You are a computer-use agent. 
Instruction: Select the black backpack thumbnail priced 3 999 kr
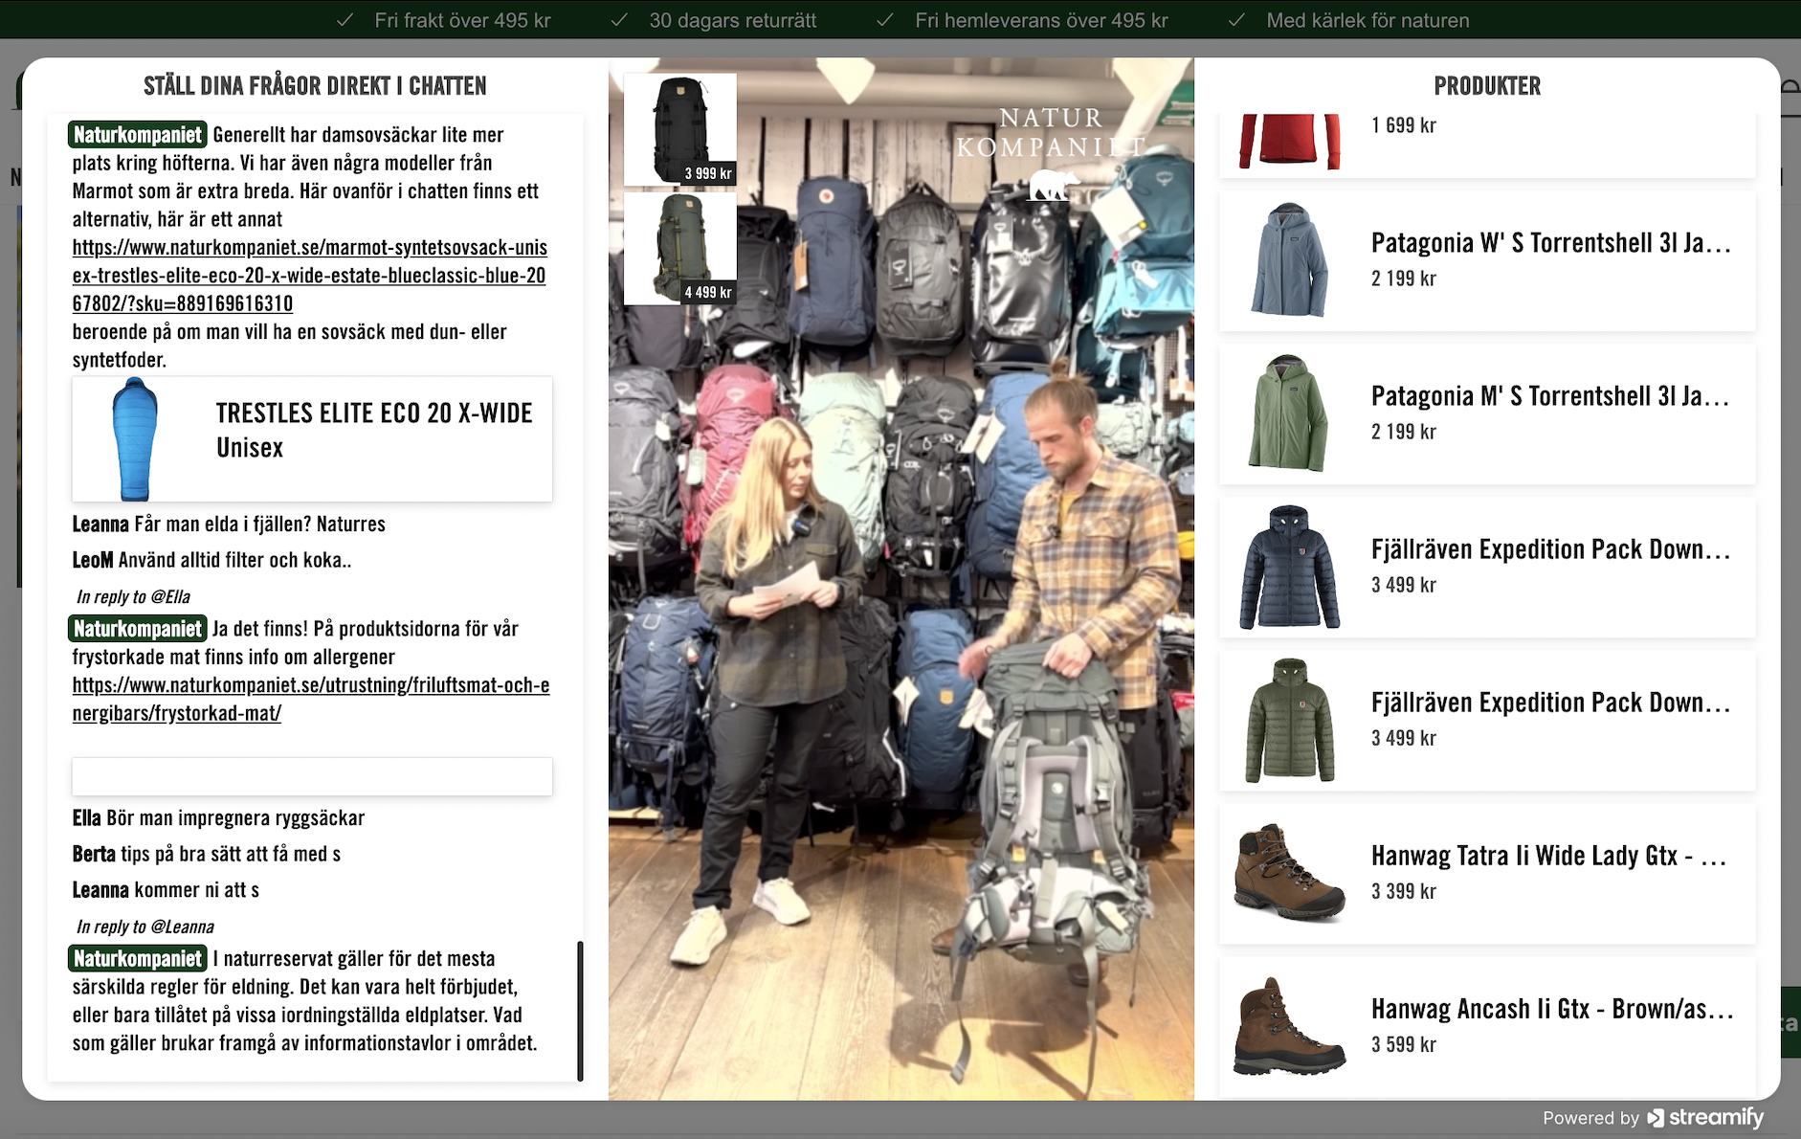pyautogui.click(x=680, y=129)
